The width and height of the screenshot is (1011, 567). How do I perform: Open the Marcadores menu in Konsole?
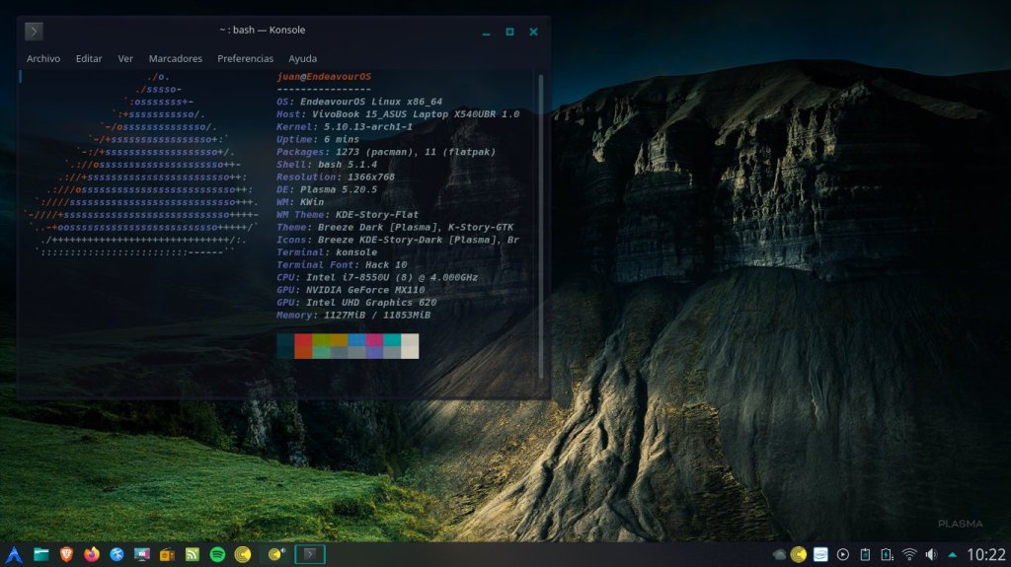click(x=175, y=58)
